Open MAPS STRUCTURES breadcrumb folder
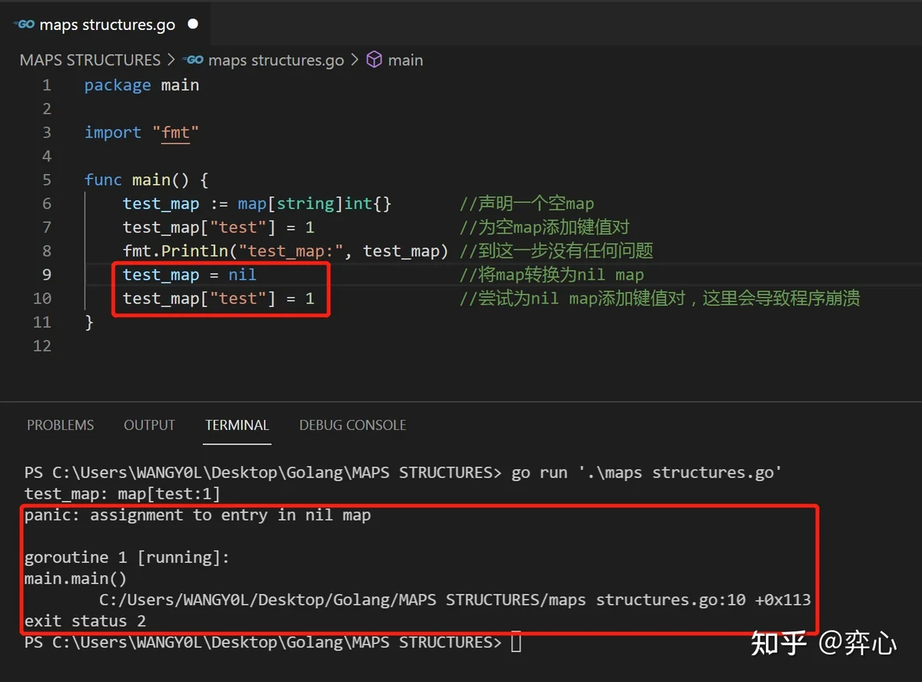 pyautogui.click(x=90, y=60)
